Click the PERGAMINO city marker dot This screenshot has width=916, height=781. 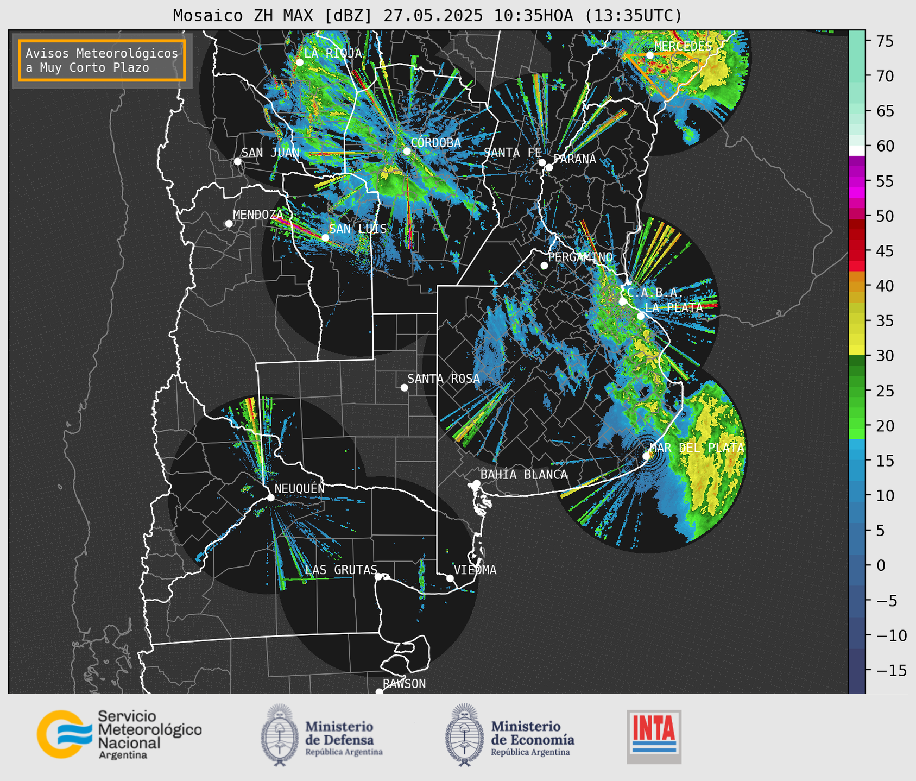point(544,266)
